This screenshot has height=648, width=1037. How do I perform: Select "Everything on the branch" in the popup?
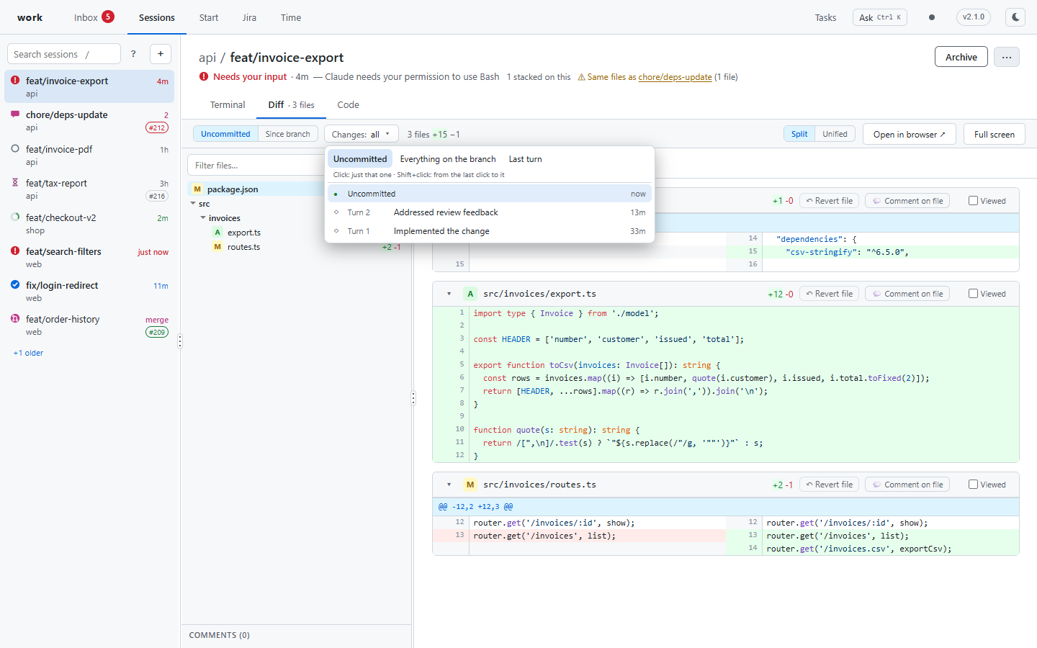point(448,159)
